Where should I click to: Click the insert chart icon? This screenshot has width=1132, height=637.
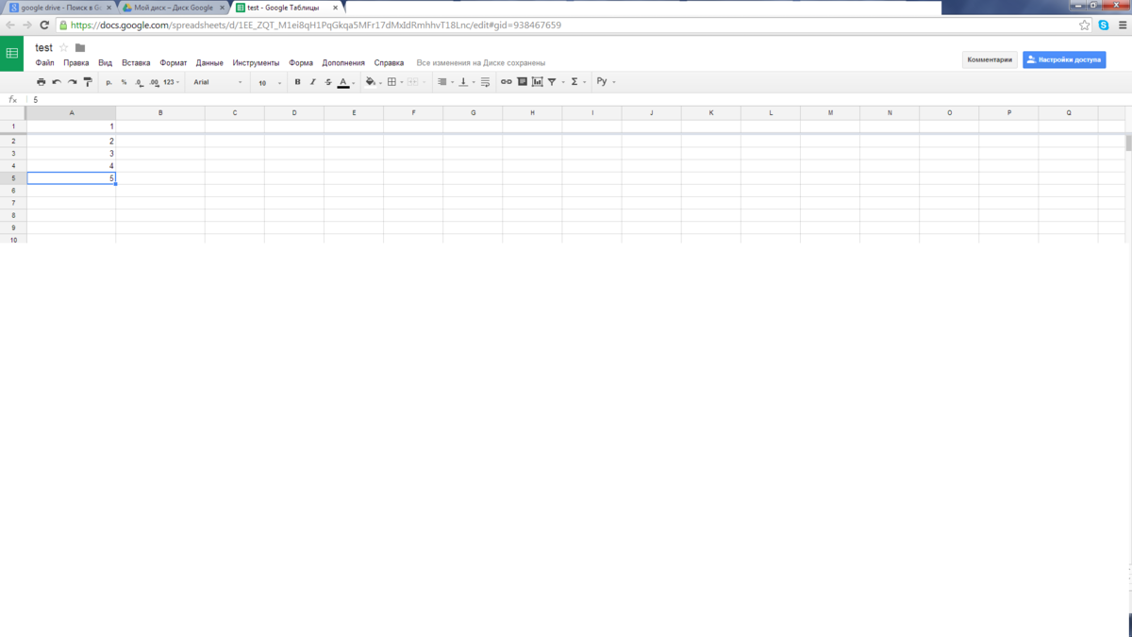point(537,82)
